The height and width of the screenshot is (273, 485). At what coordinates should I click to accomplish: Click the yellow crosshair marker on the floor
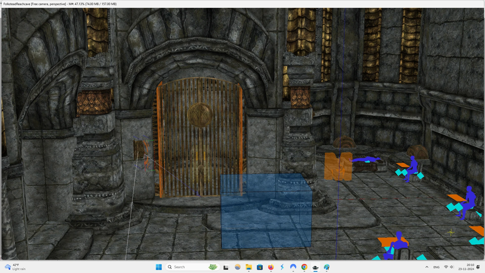coord(451,232)
